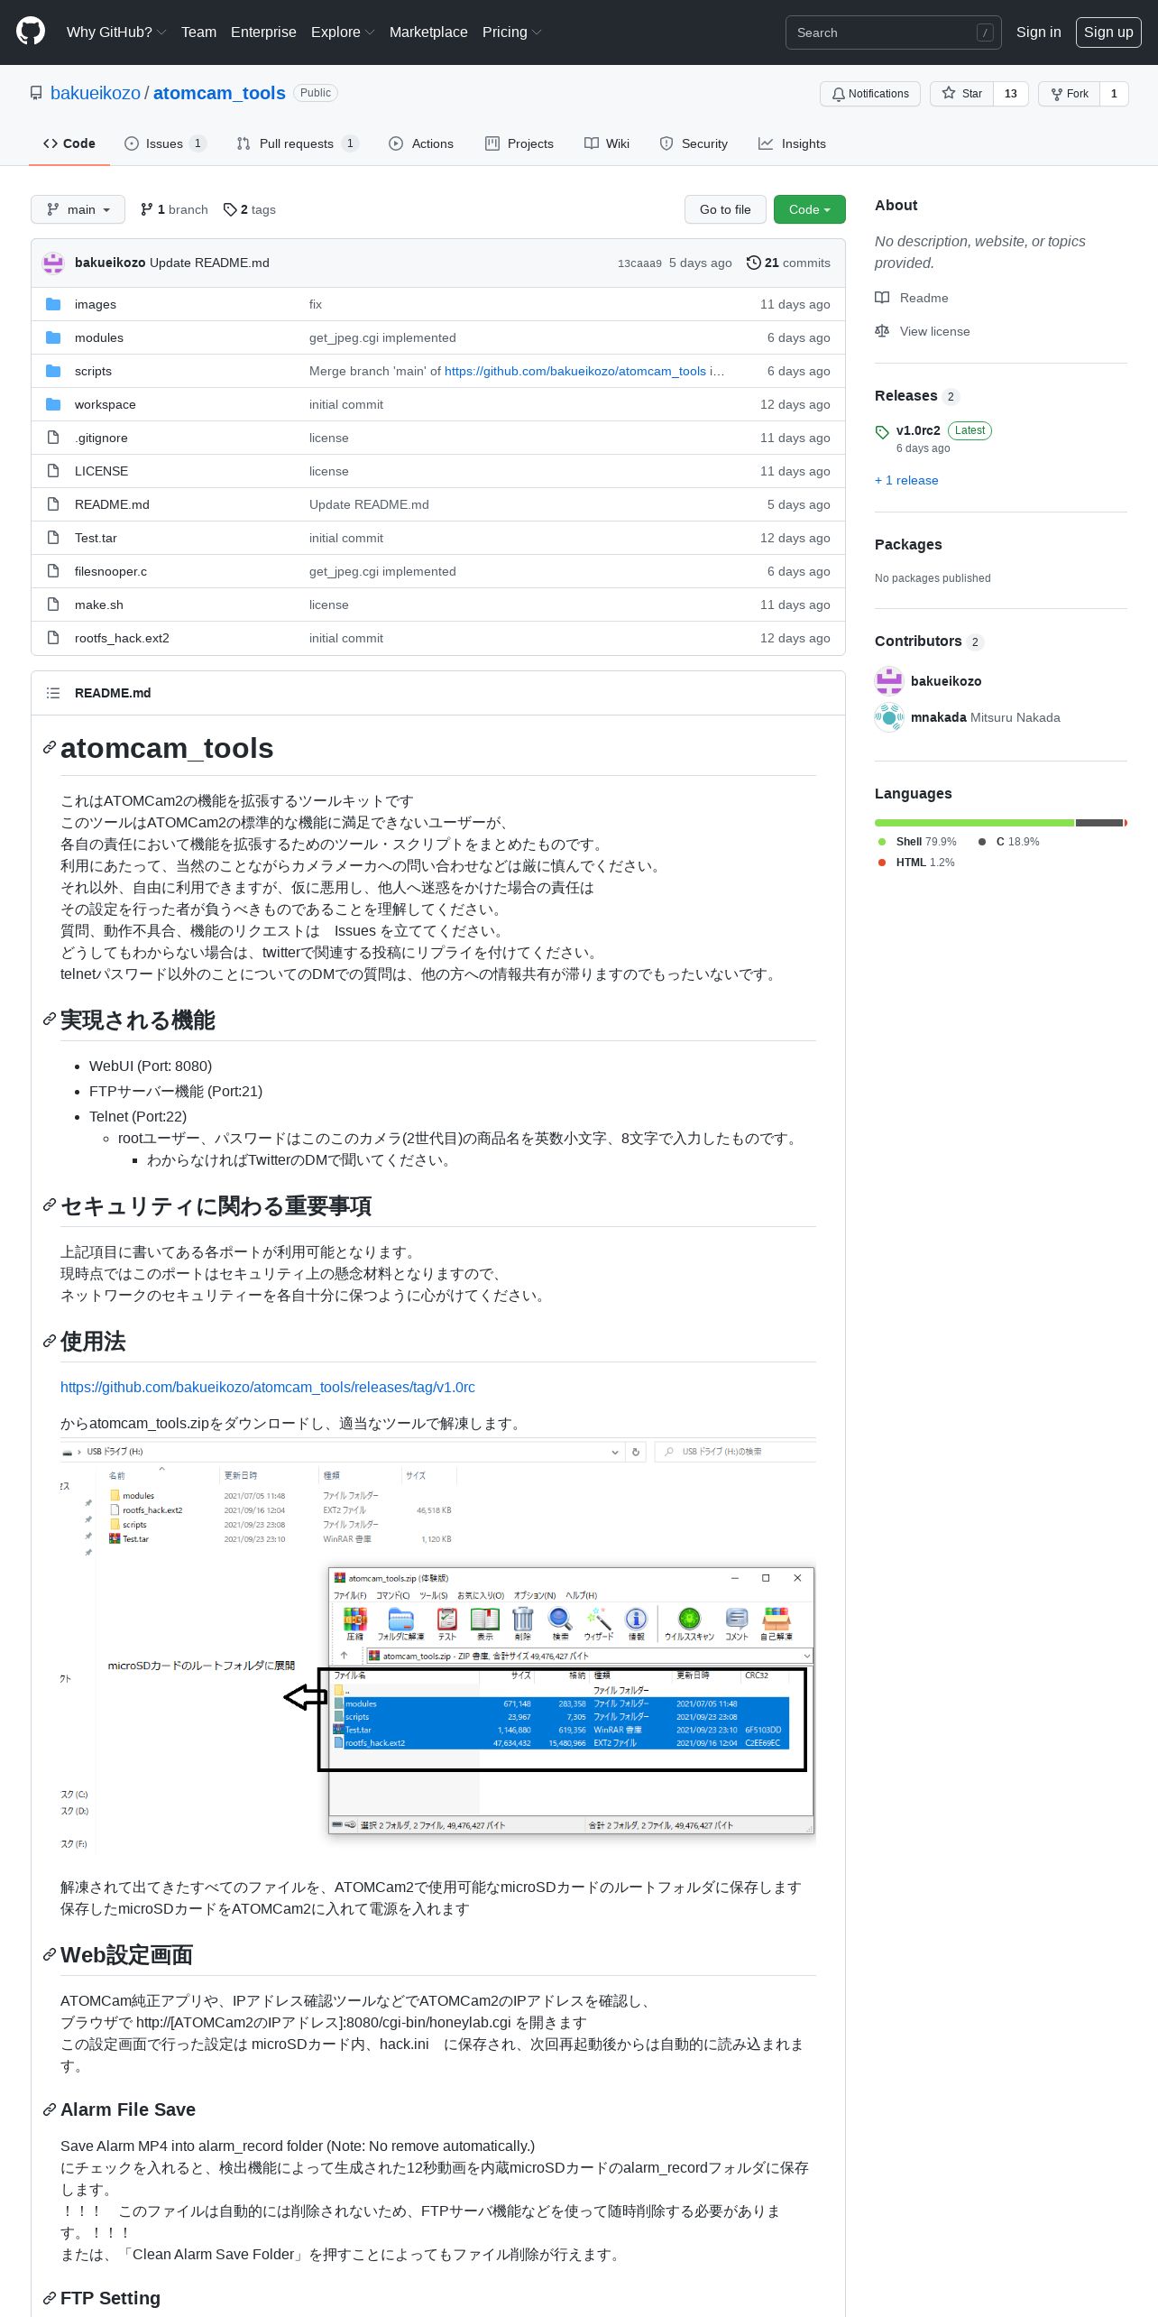Open bakueikozo user profile link
This screenshot has width=1158, height=2317.
96,93
